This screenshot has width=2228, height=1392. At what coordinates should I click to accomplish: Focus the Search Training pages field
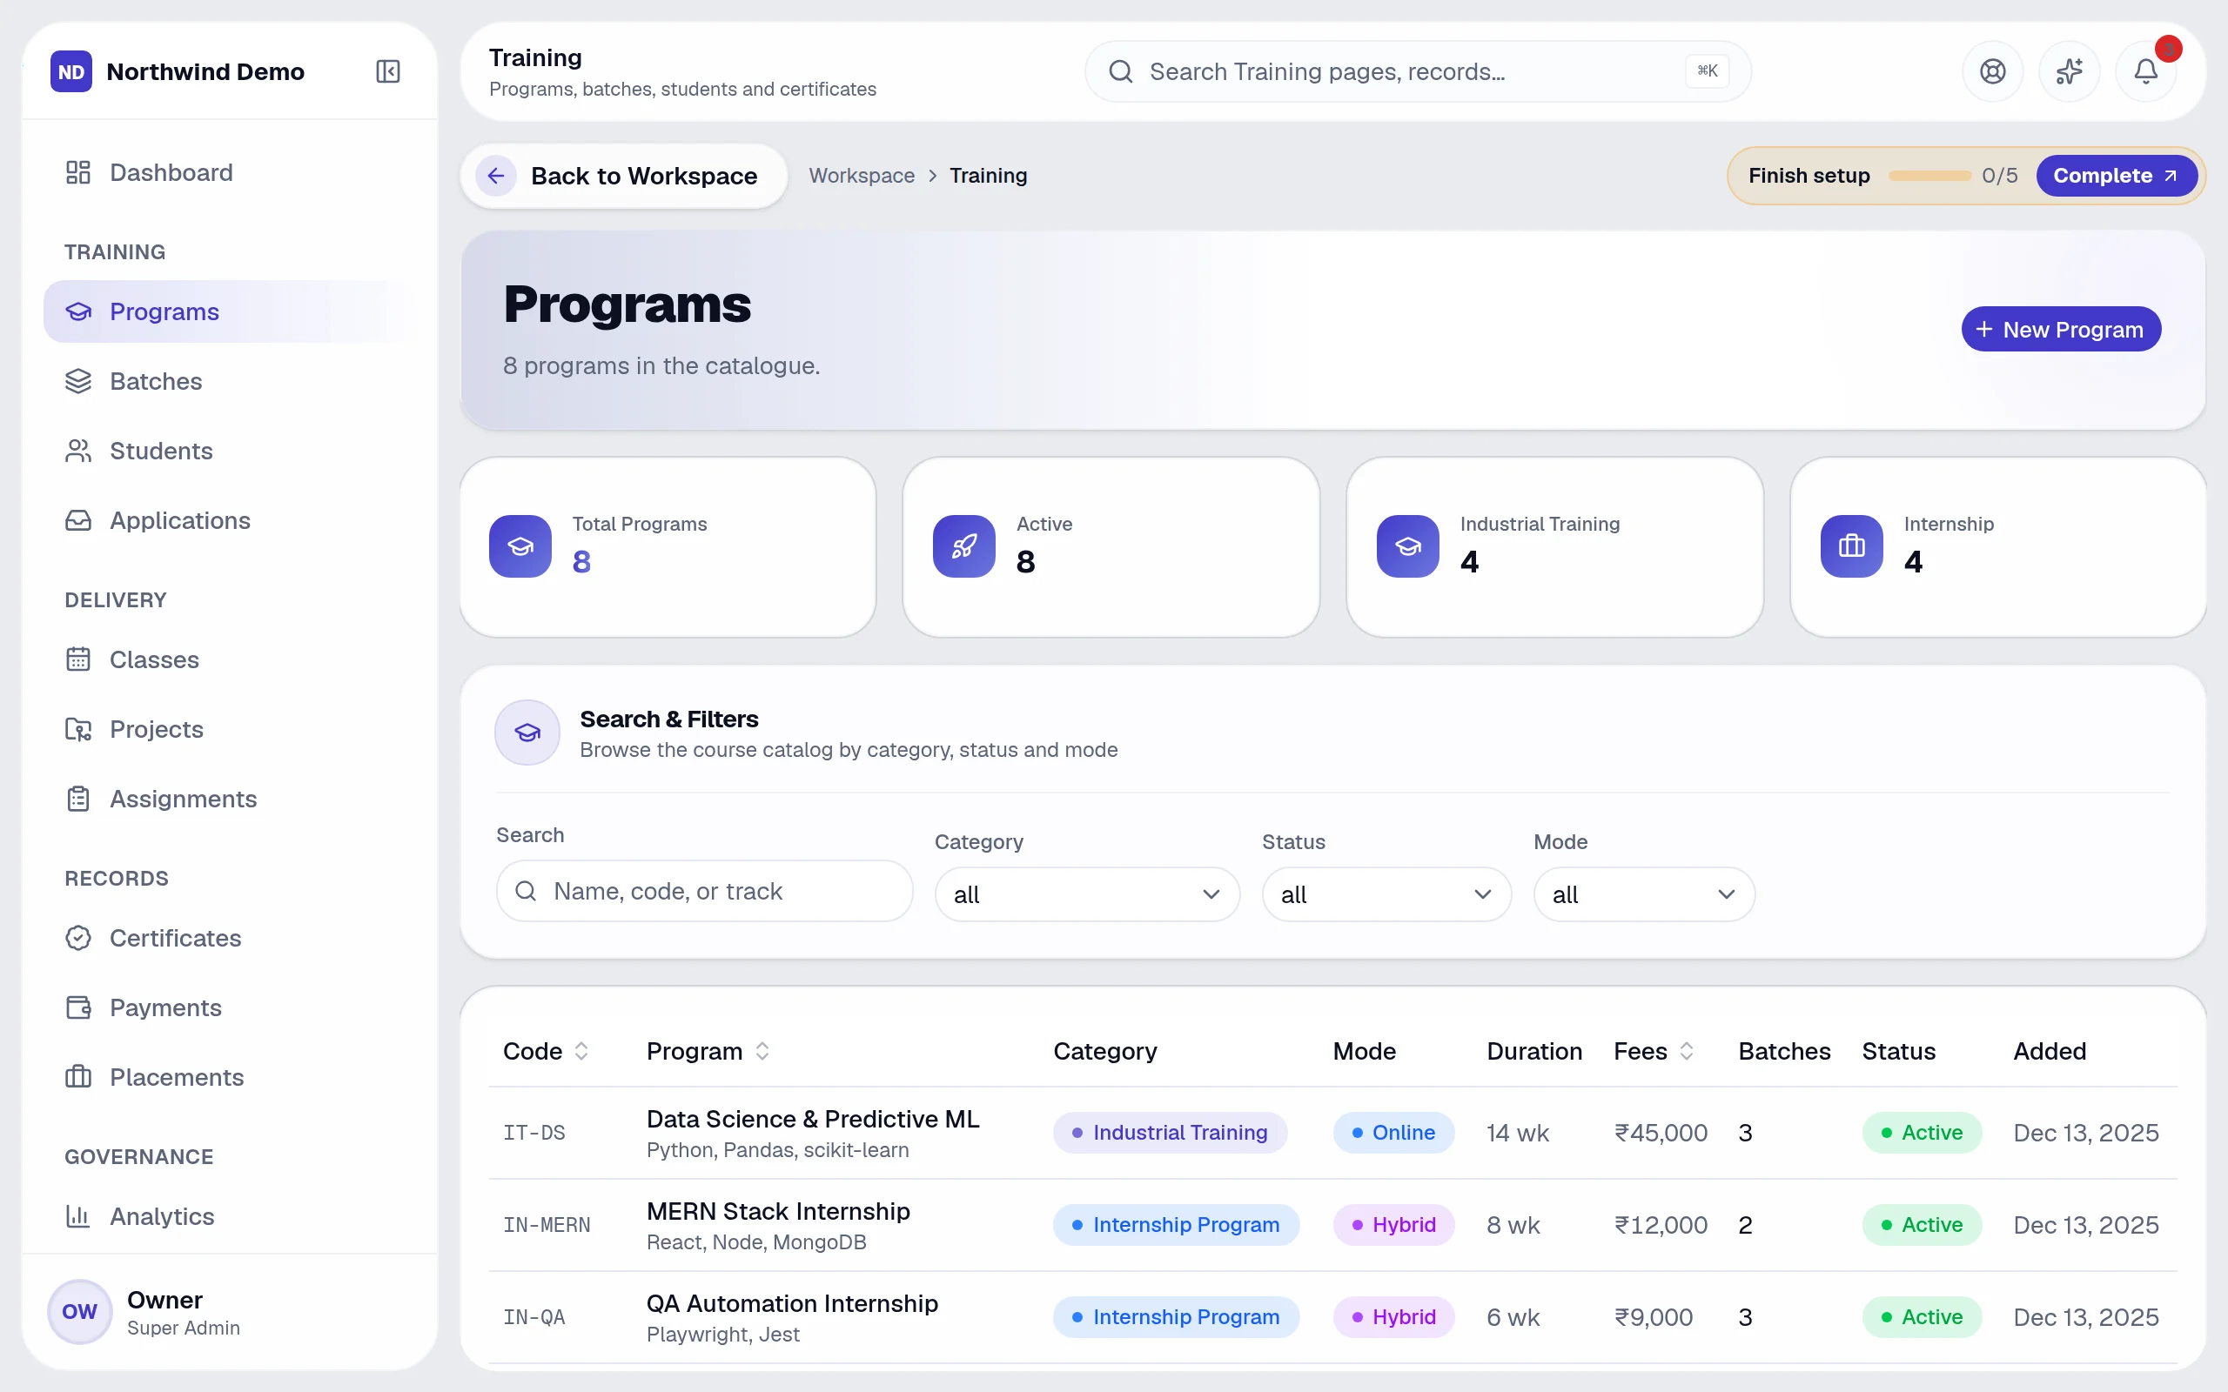pos(1418,70)
